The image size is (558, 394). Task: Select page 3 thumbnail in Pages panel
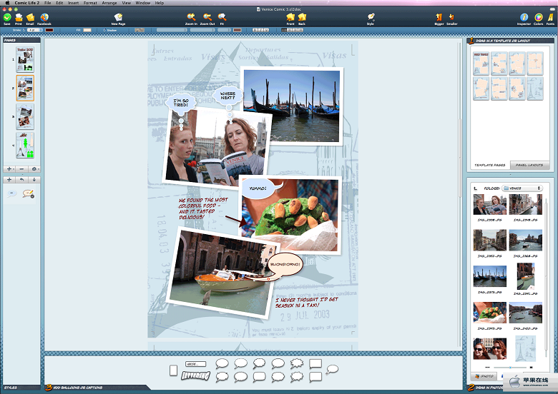click(24, 116)
